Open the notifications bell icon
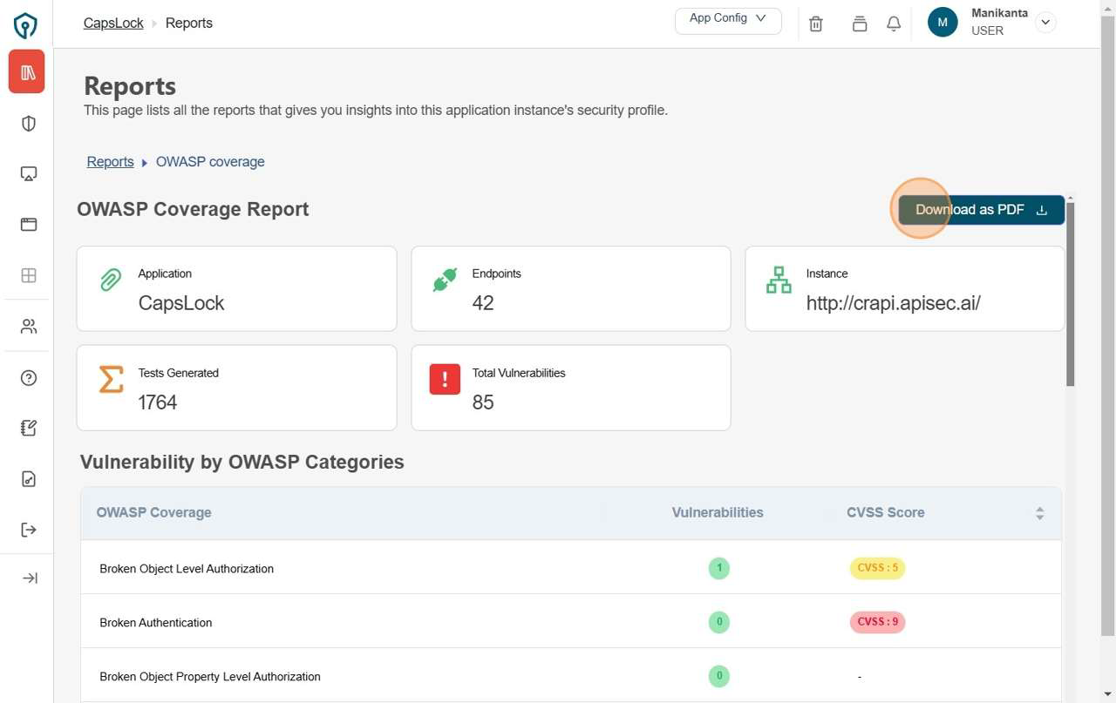This screenshot has height=703, width=1116. [894, 24]
